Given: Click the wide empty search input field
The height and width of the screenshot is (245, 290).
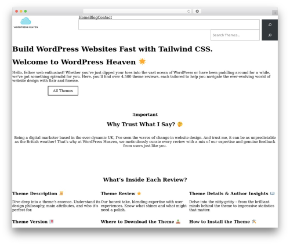Looking at the screenshot, I should (169, 24).
